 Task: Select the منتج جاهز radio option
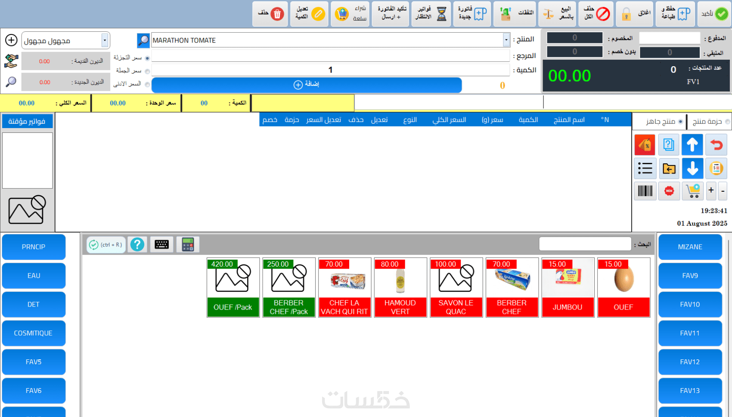pyautogui.click(x=681, y=122)
